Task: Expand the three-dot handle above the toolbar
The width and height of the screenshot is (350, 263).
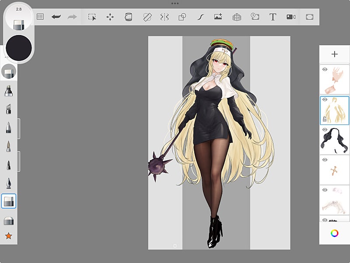Action: click(175, 3)
